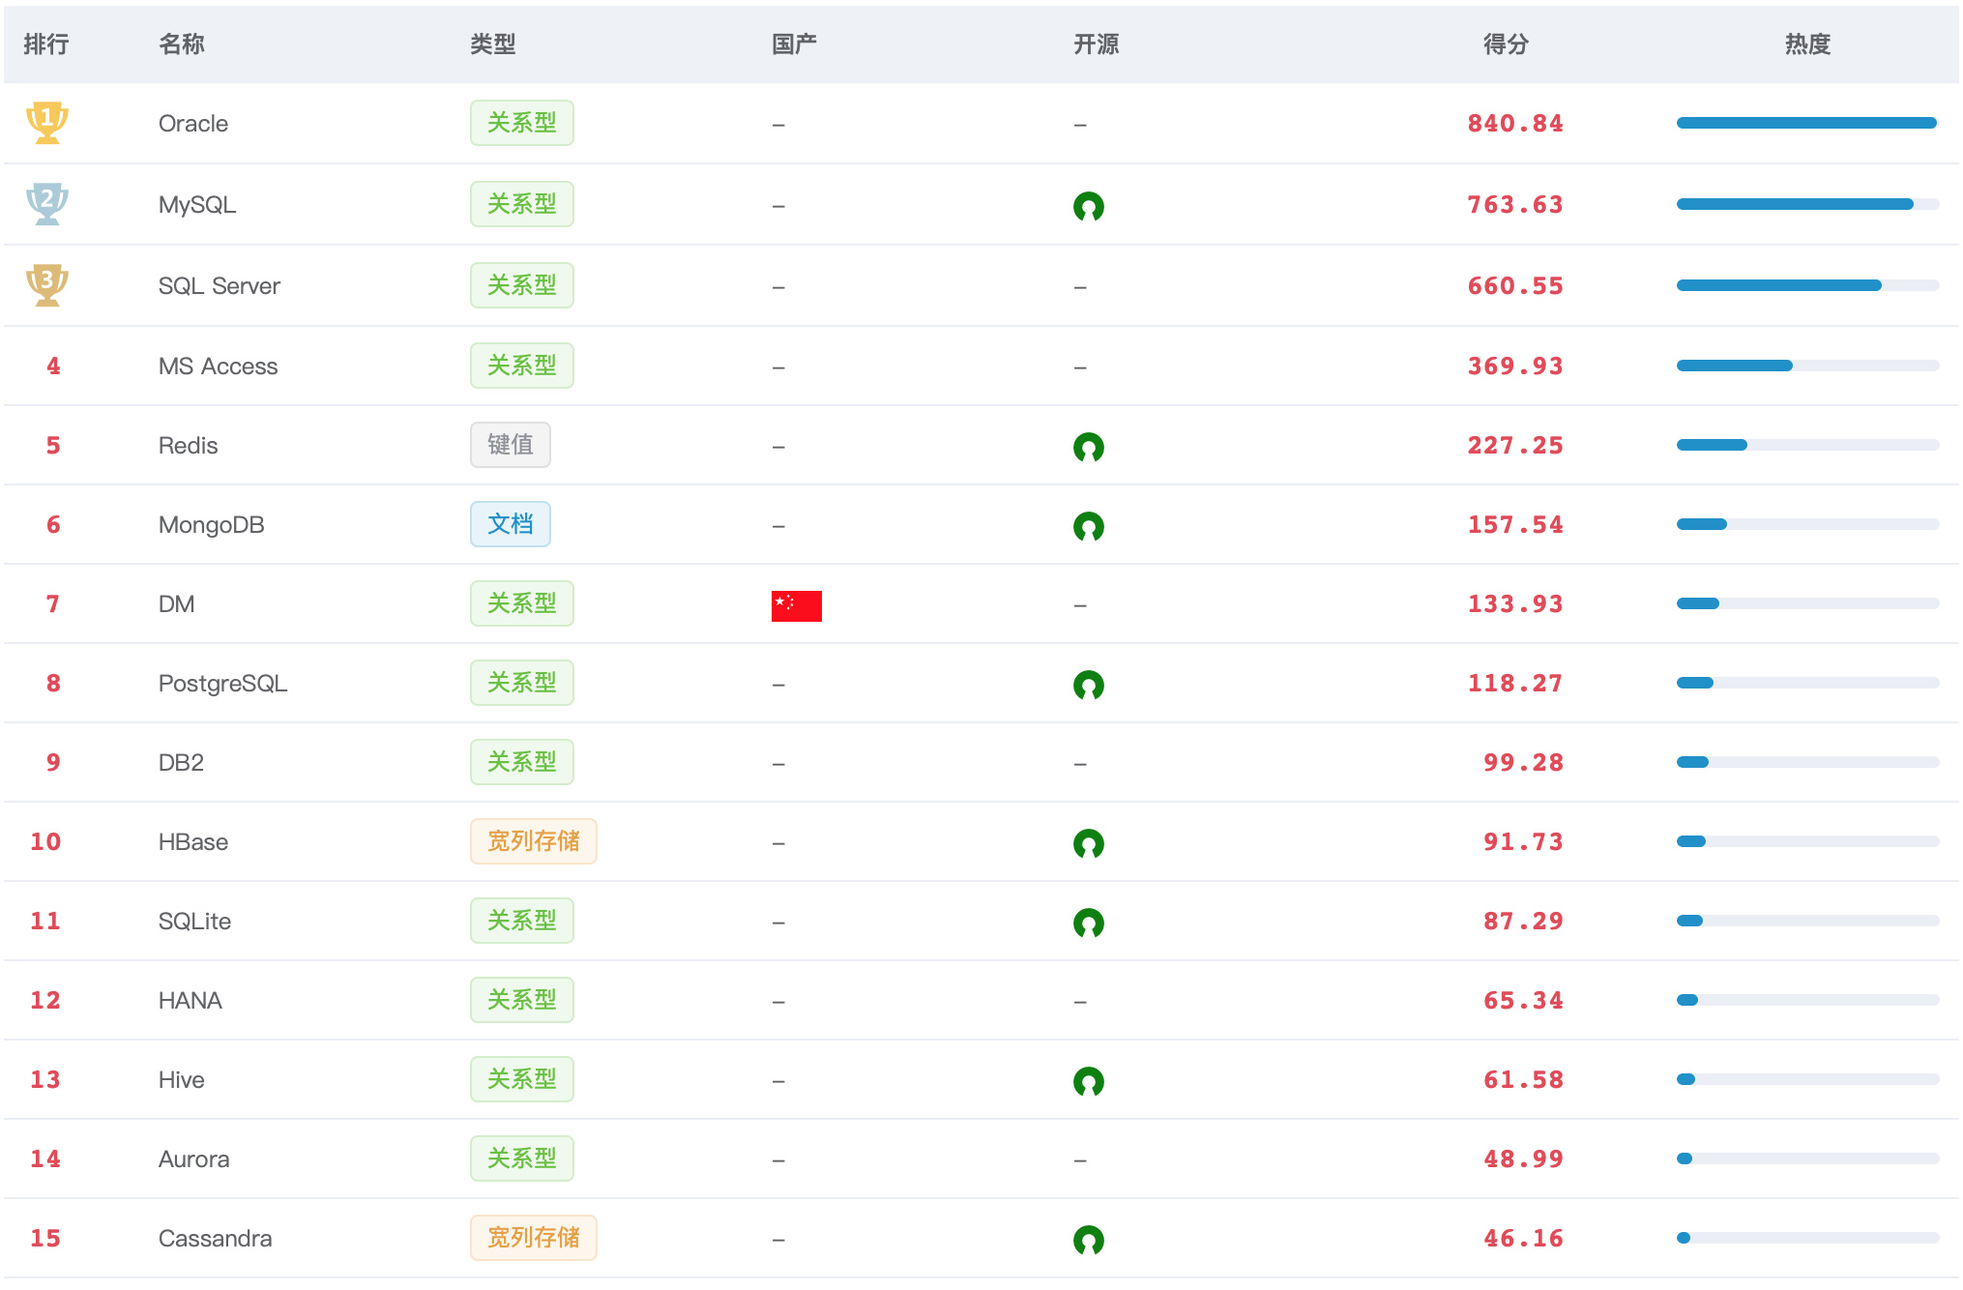This screenshot has width=1963, height=1290.
Task: Click the open-source icon in the Cassandra row
Action: 1088,1240
